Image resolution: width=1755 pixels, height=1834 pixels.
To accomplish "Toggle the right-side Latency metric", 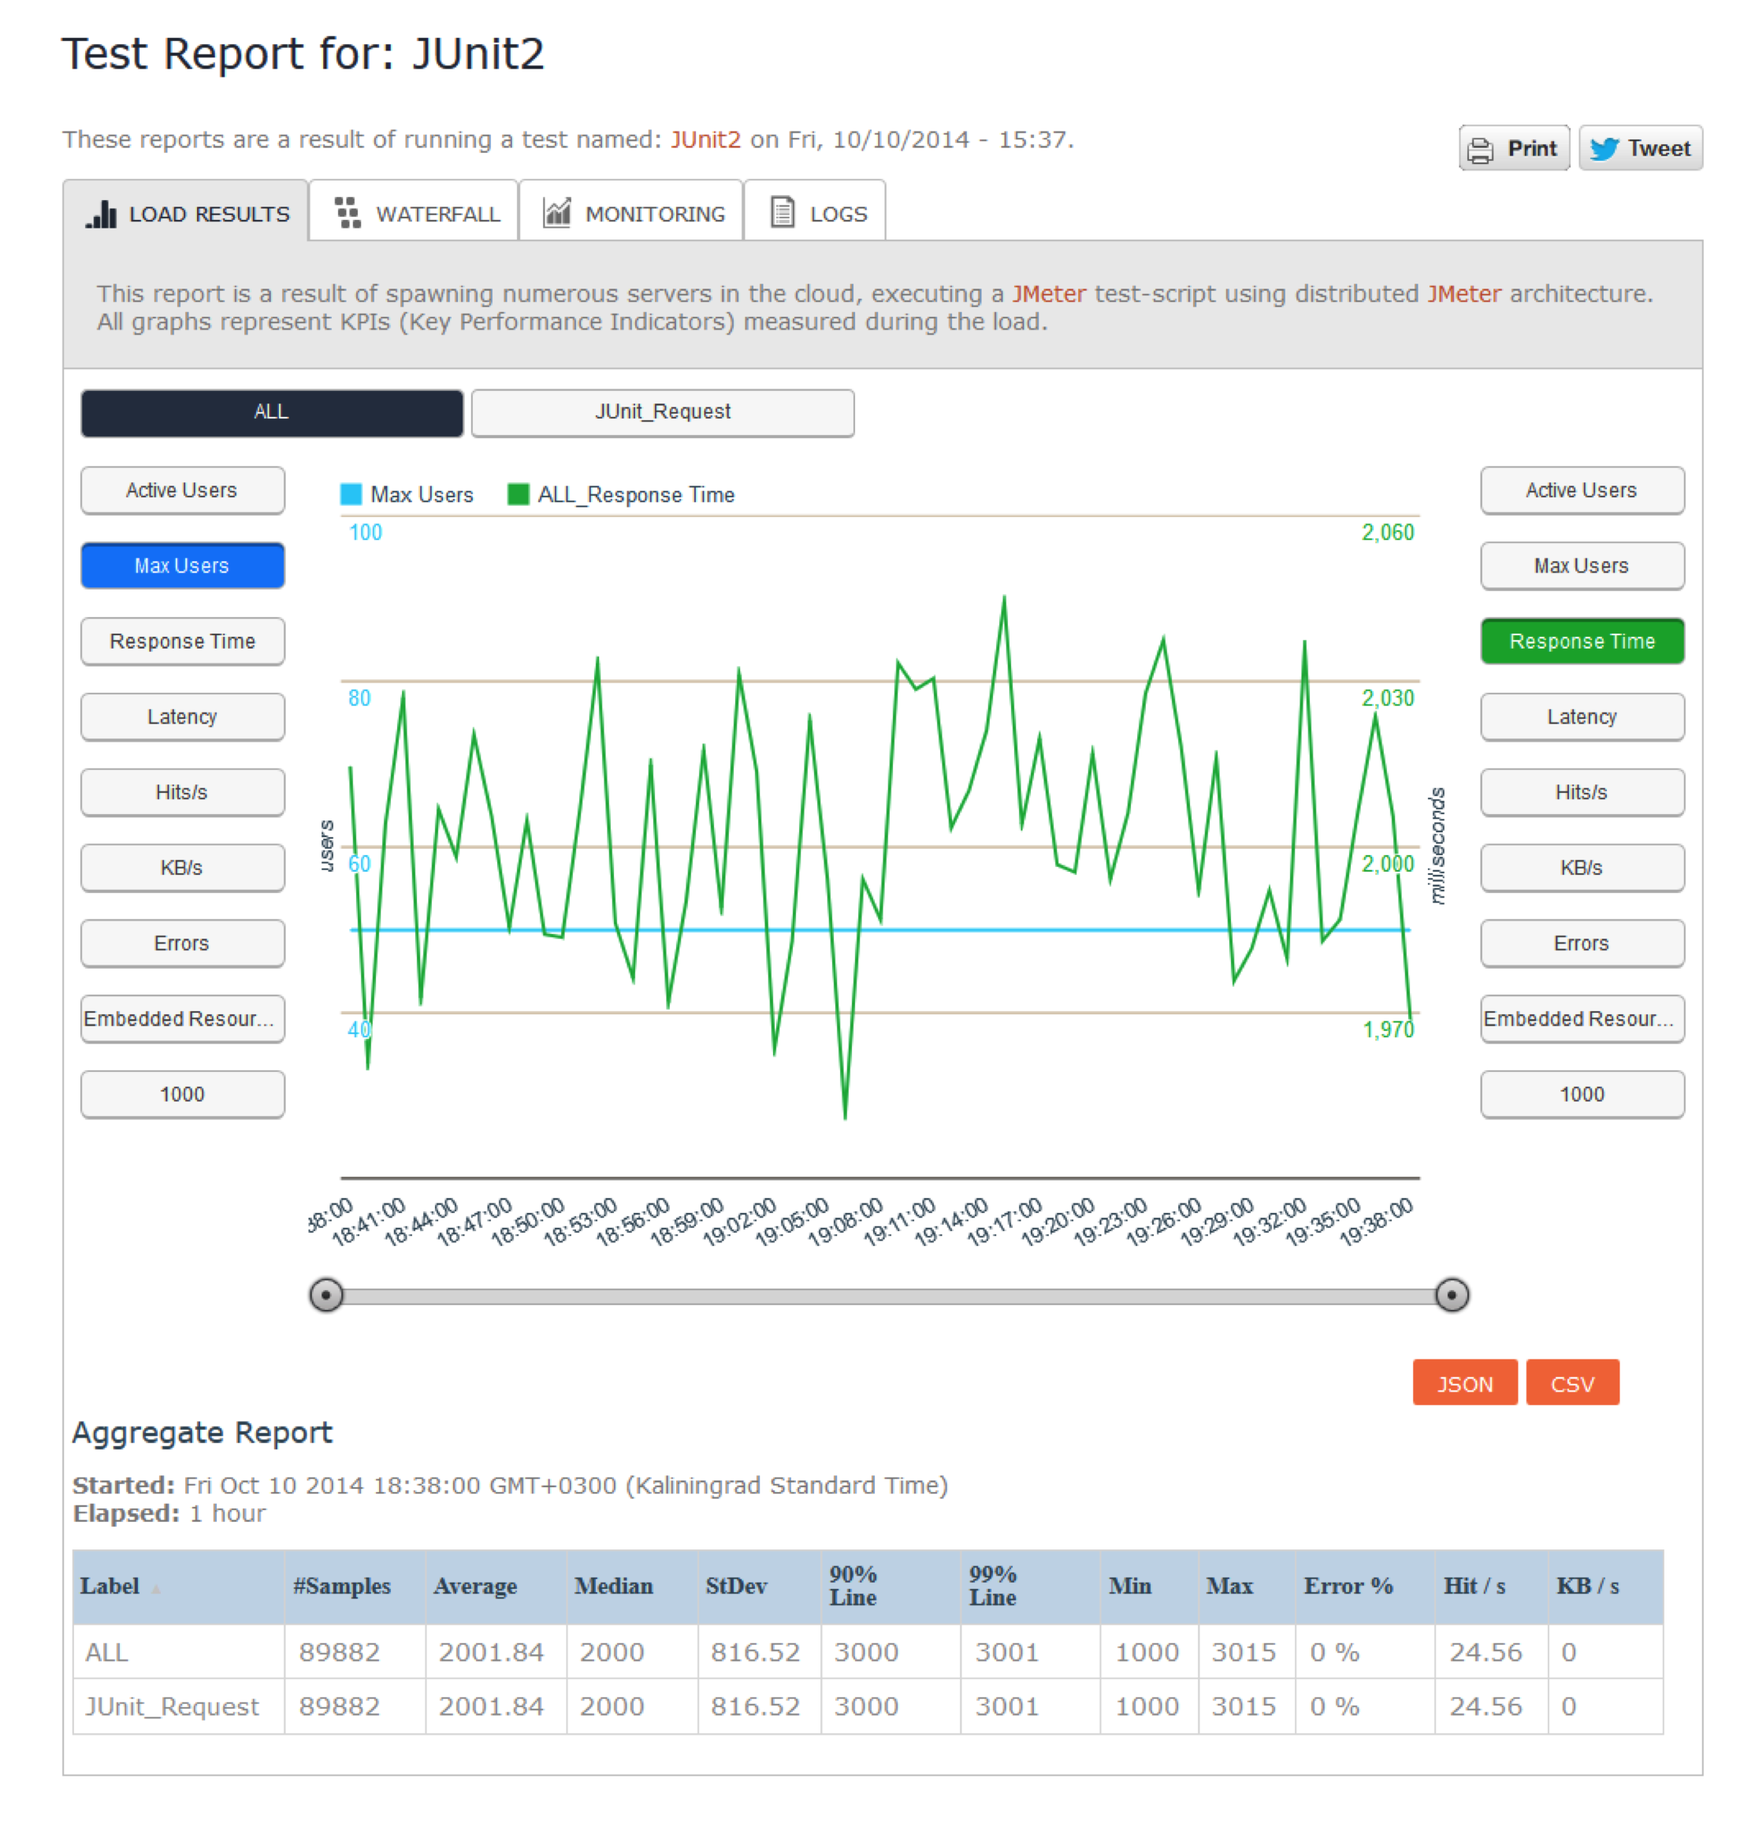I will [1581, 716].
